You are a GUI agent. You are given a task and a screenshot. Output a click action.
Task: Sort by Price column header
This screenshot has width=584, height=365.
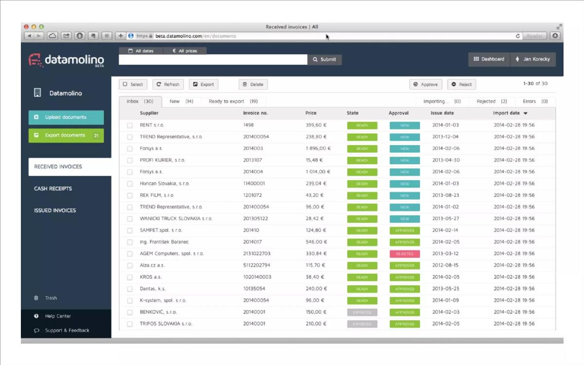pos(311,113)
